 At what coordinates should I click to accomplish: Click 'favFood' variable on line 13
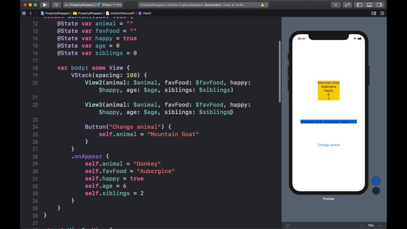click(107, 31)
